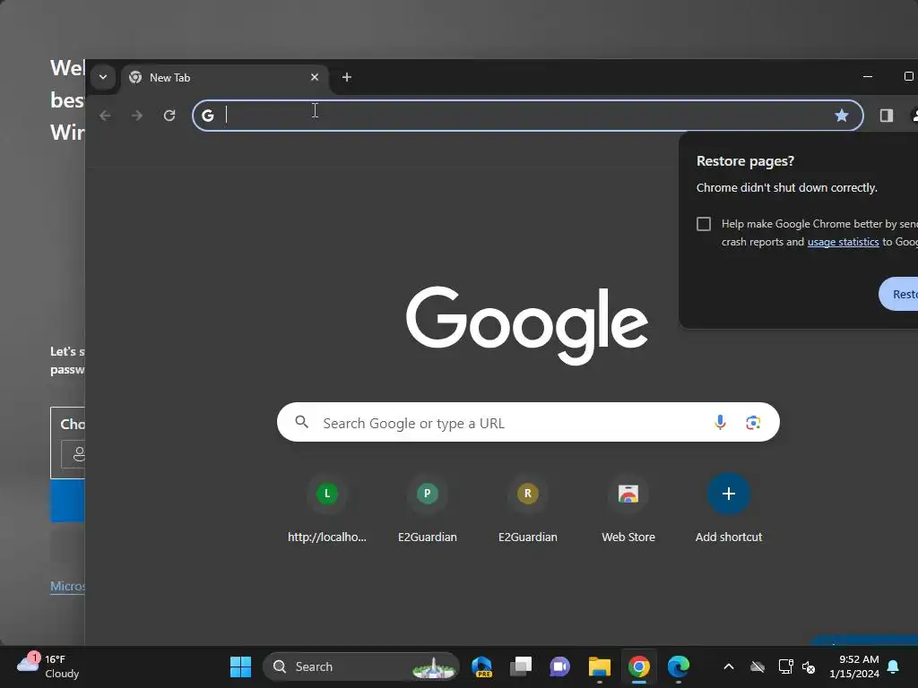
Task: Go back using the back arrow
Action: click(x=105, y=116)
